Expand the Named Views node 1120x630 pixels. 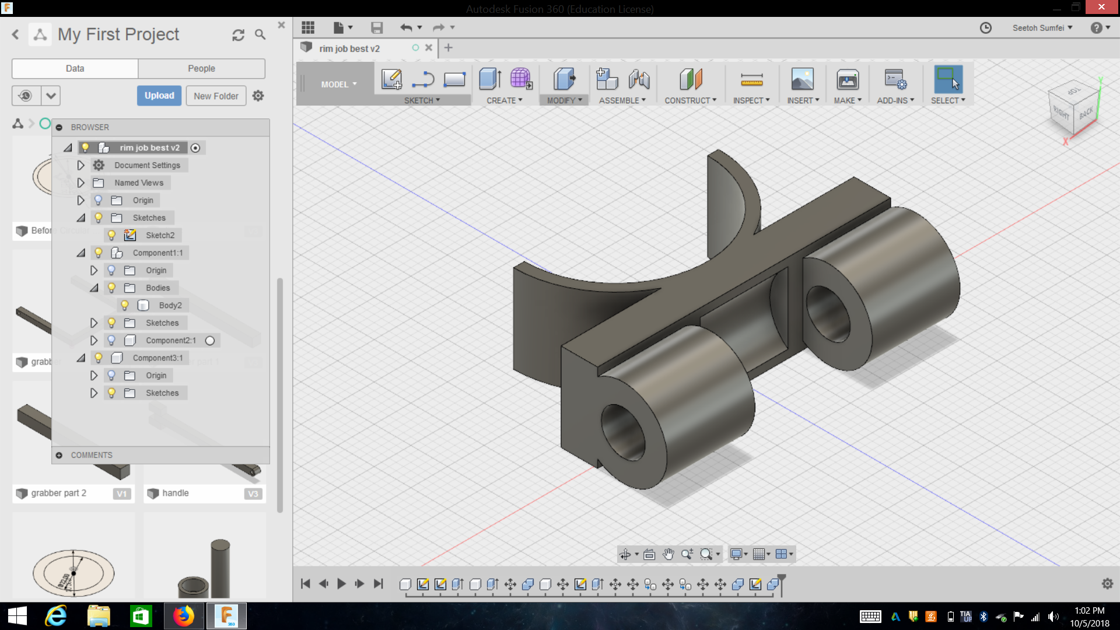80,183
